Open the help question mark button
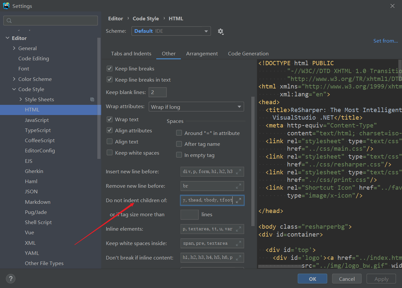 [x=10, y=279]
